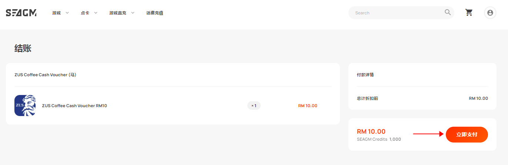Viewport: 508px width, 165px height.
Task: Open the shopping cart icon
Action: click(469, 13)
